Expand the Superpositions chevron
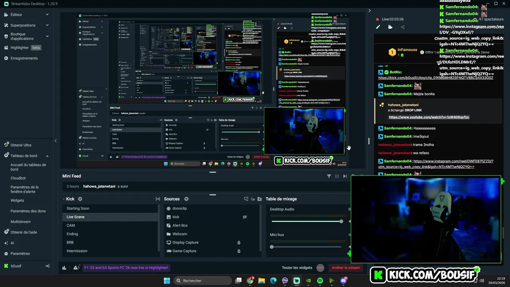This screenshot has height=287, width=510. (x=47, y=26)
